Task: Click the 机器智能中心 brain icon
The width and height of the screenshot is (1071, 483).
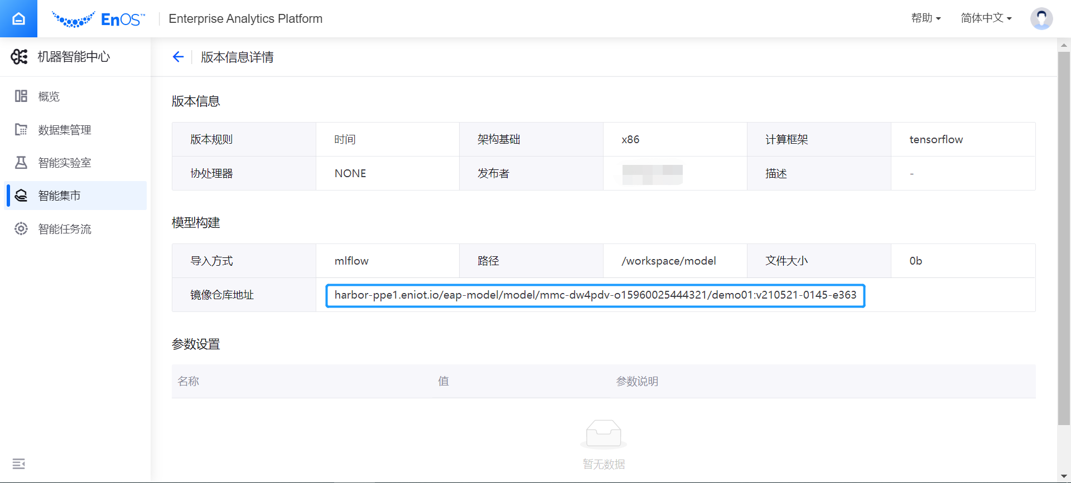Action: pyautogui.click(x=19, y=57)
